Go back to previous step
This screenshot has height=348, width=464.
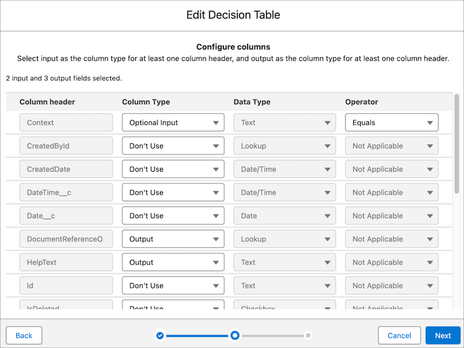[x=24, y=335]
